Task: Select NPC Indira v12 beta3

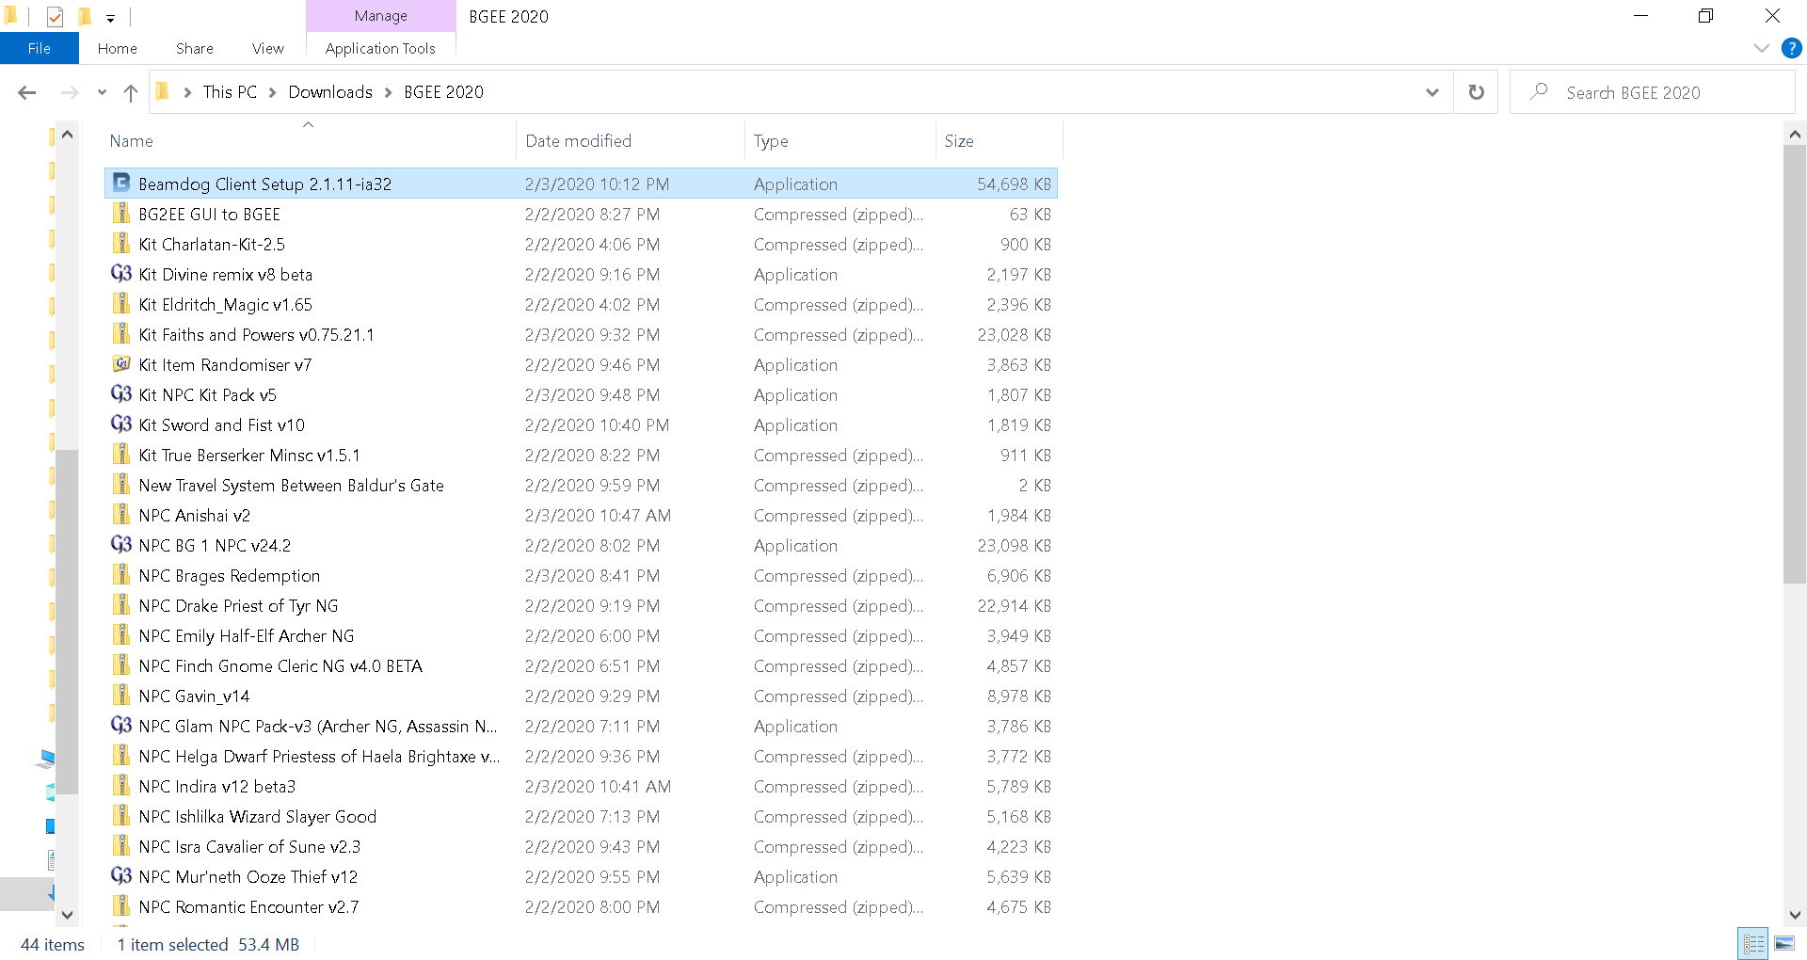Action: point(581,786)
